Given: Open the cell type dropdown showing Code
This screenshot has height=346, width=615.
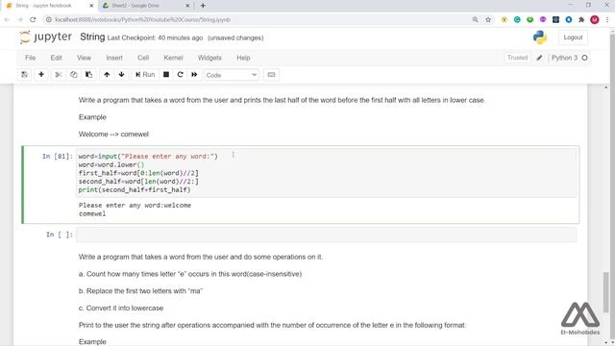Looking at the screenshot, I should pyautogui.click(x=232, y=75).
